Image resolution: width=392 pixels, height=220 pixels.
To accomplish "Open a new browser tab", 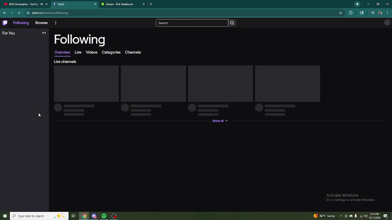I will [x=151, y=4].
